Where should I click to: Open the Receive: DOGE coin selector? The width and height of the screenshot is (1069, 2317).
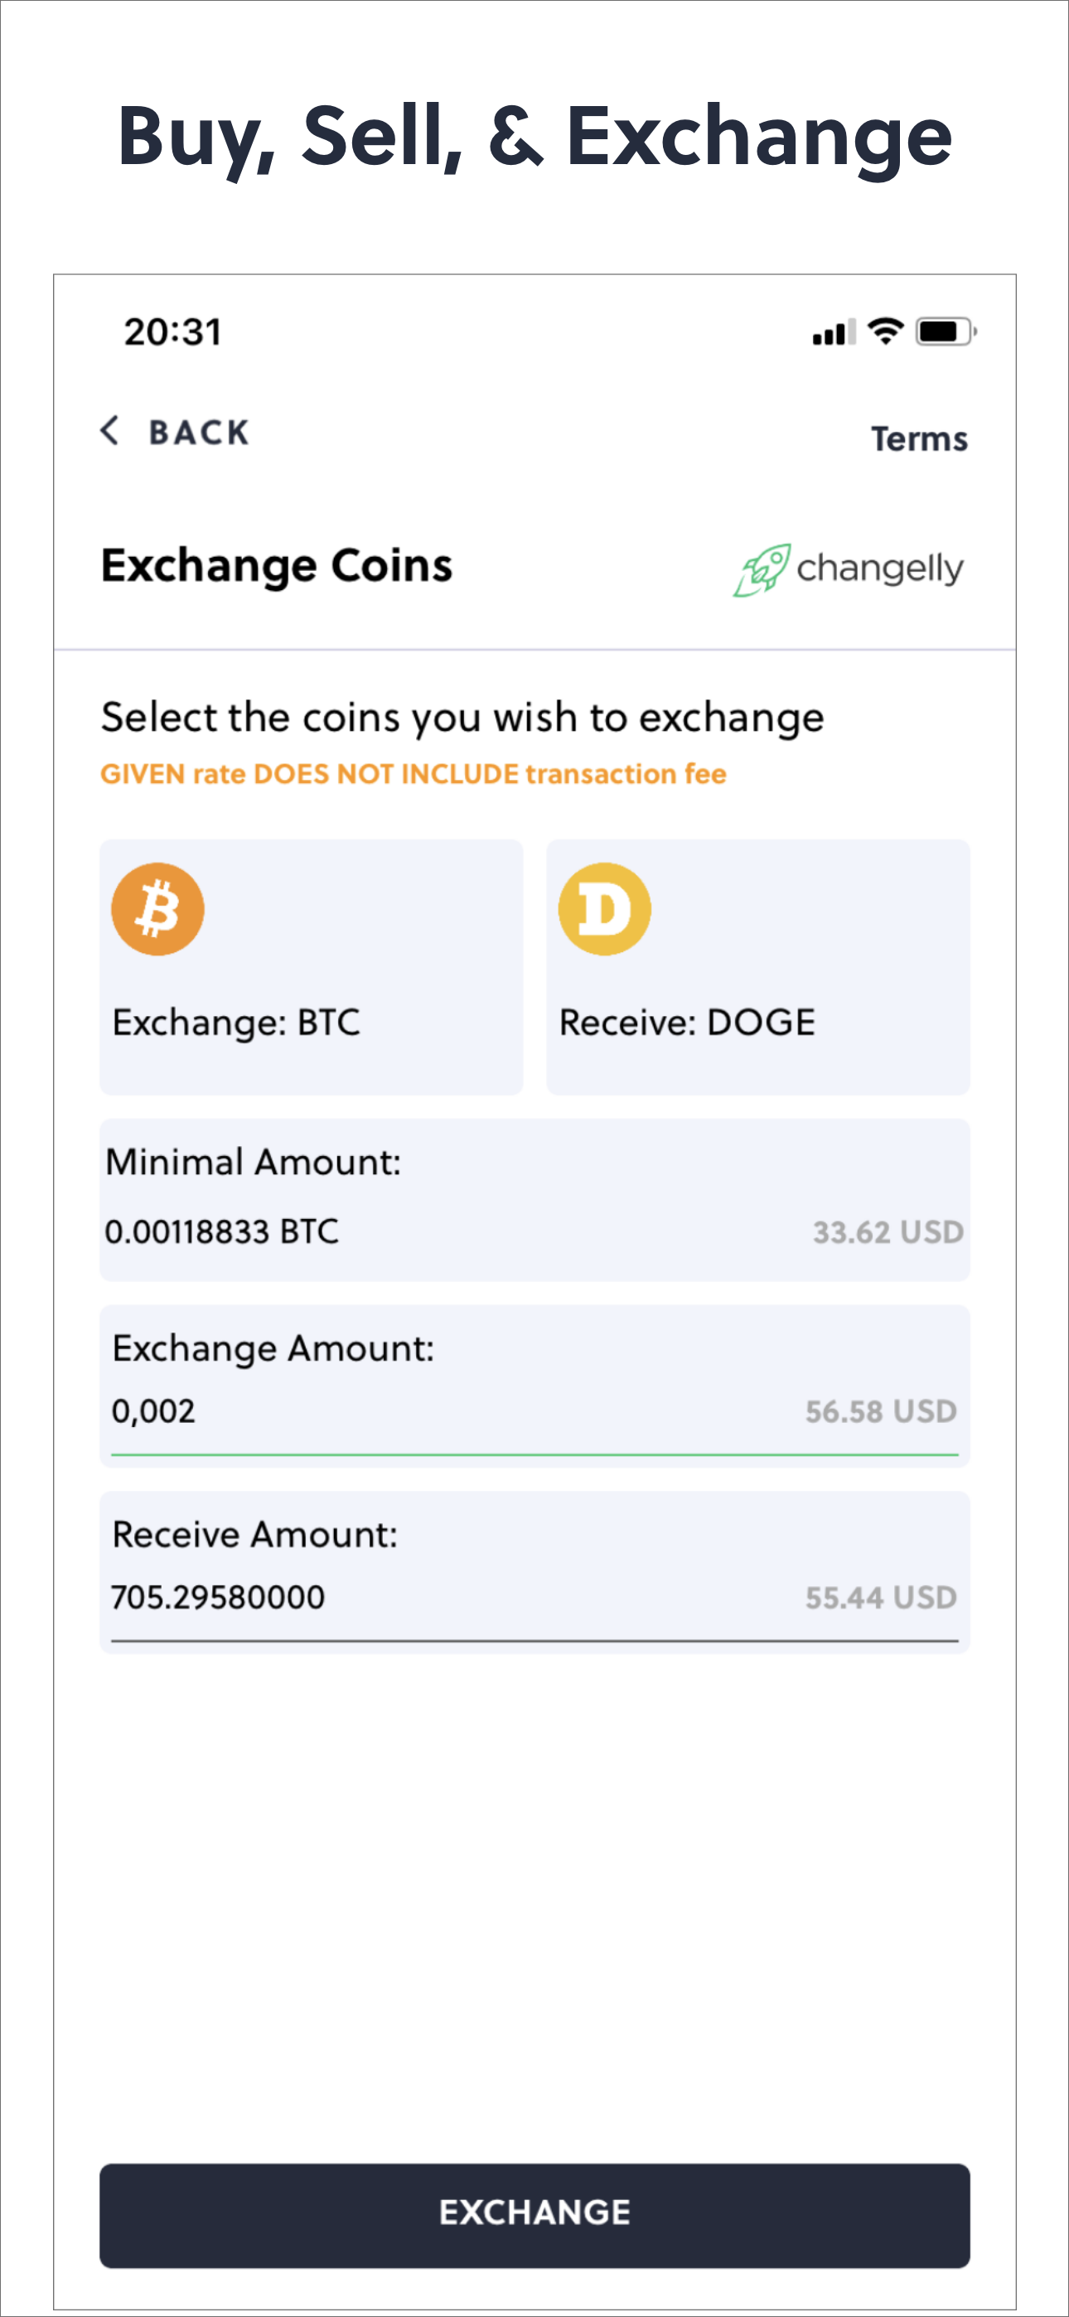(x=757, y=967)
